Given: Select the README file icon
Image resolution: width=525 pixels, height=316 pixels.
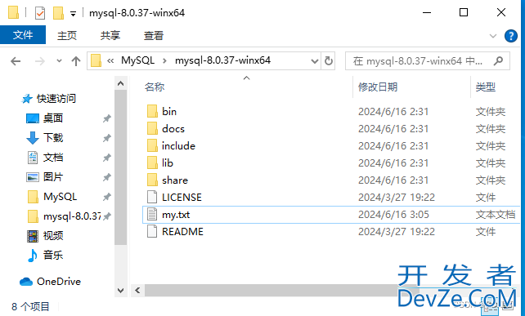Looking at the screenshot, I should 152,231.
